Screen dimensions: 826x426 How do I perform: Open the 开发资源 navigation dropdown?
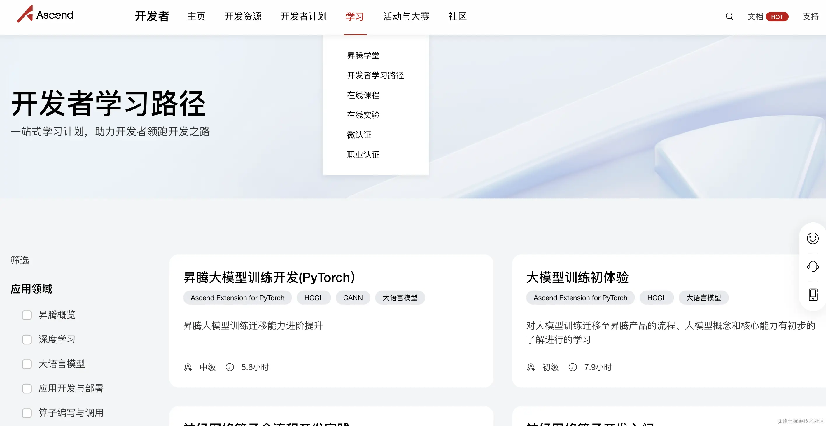click(243, 16)
